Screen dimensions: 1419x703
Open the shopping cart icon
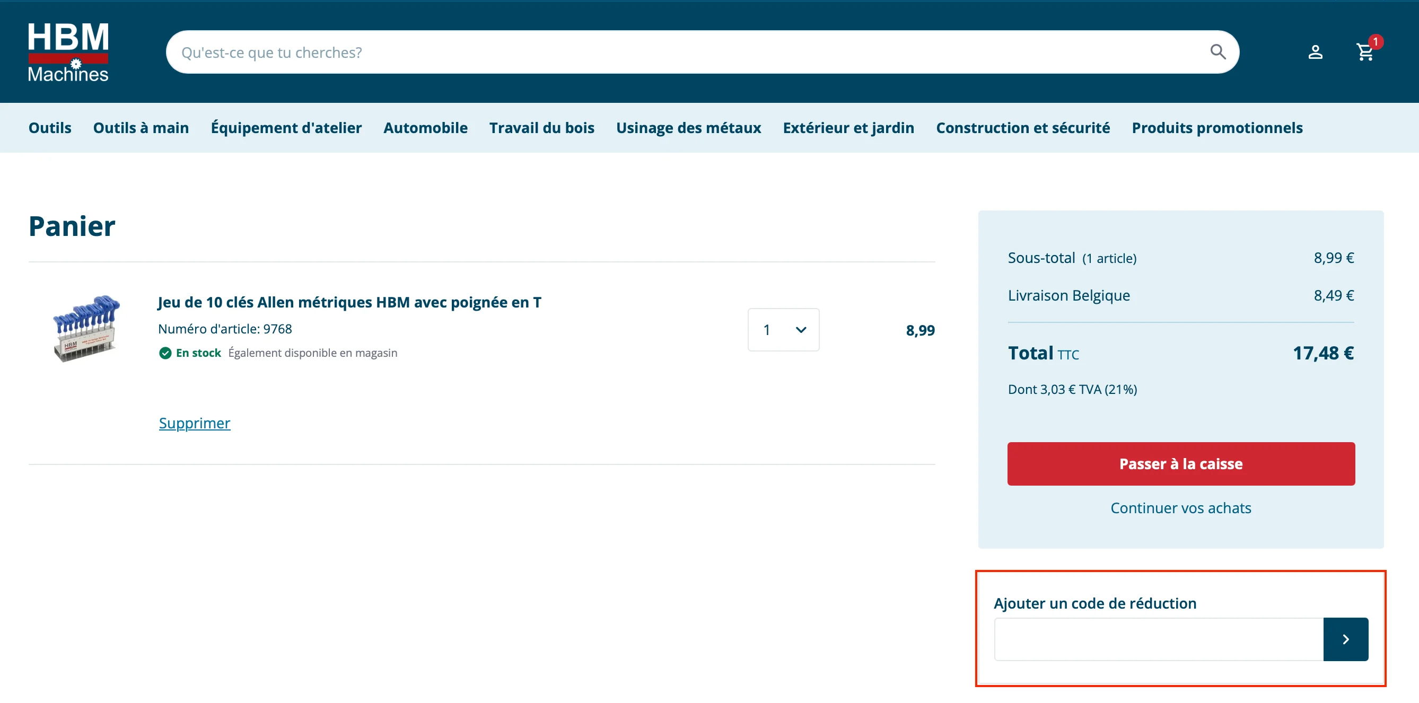(1365, 52)
